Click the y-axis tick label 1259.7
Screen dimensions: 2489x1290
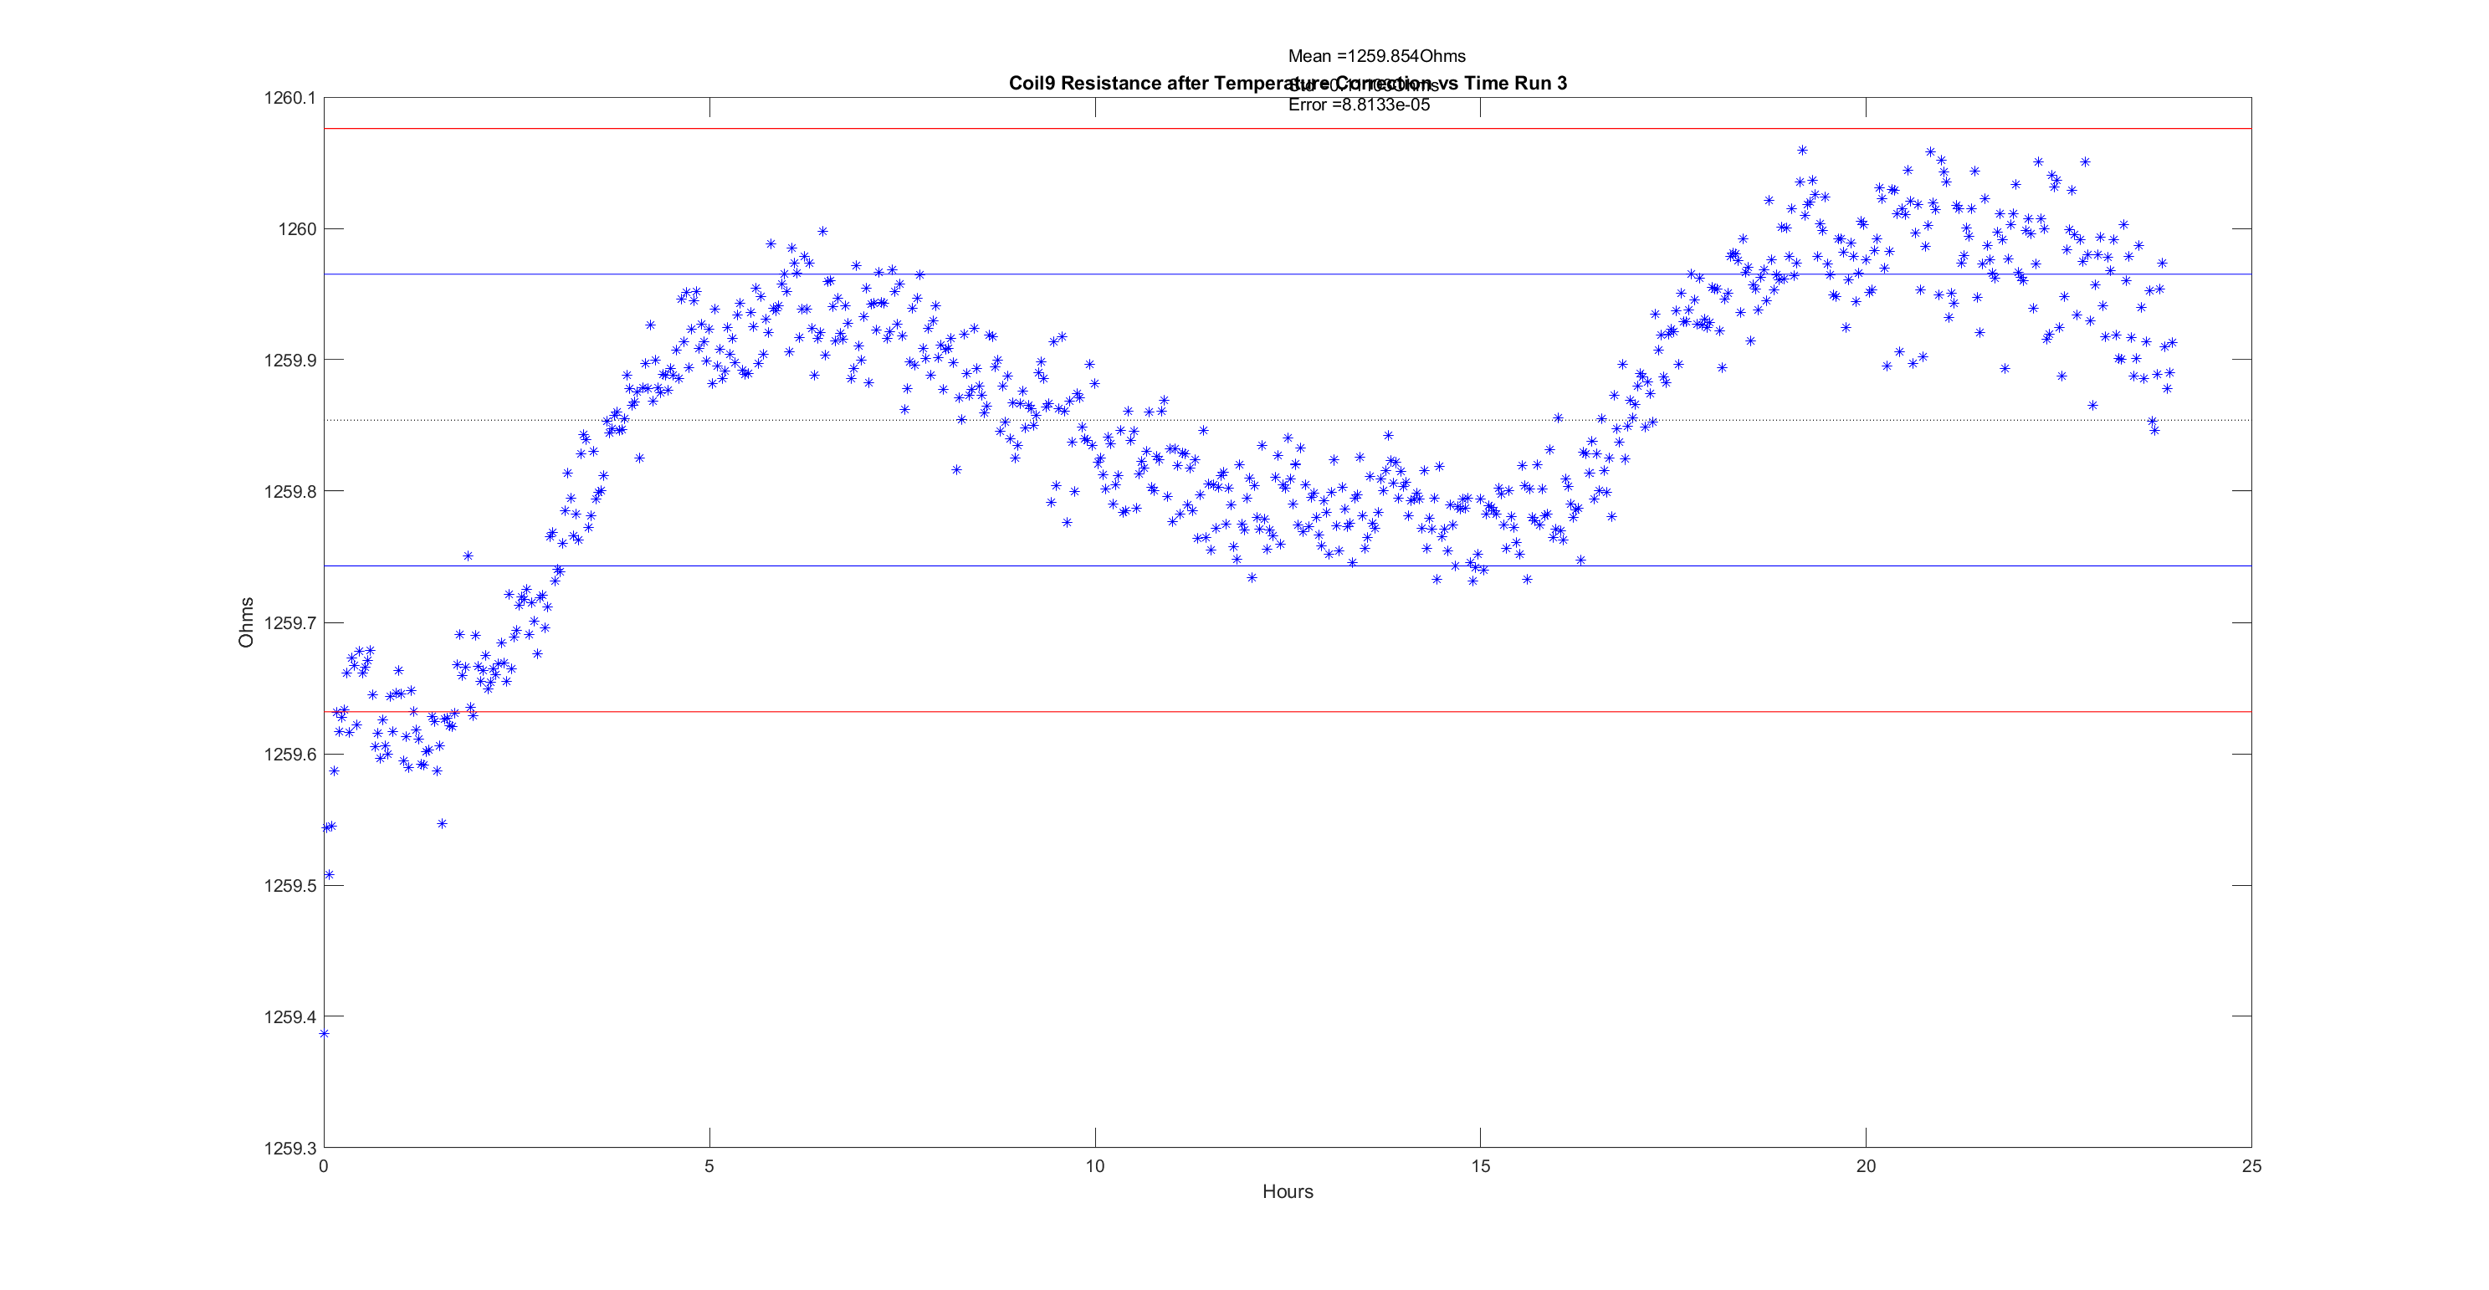pyautogui.click(x=289, y=623)
